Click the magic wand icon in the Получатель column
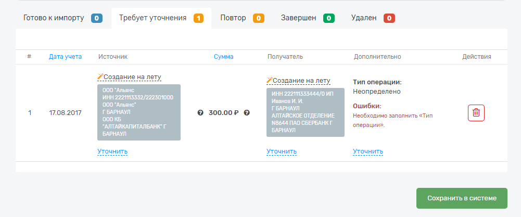This screenshot has width=521, height=217. [270, 80]
